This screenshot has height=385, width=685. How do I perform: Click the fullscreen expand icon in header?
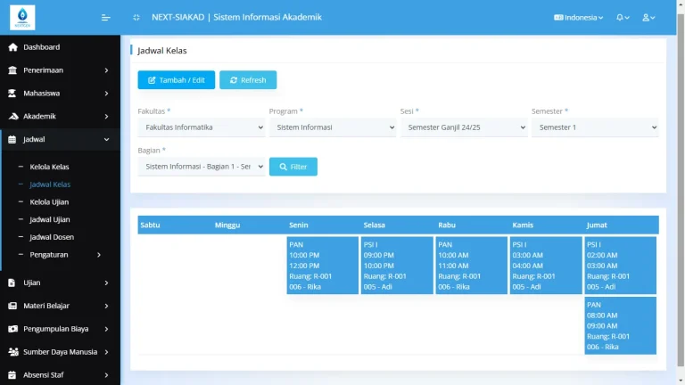pos(136,17)
